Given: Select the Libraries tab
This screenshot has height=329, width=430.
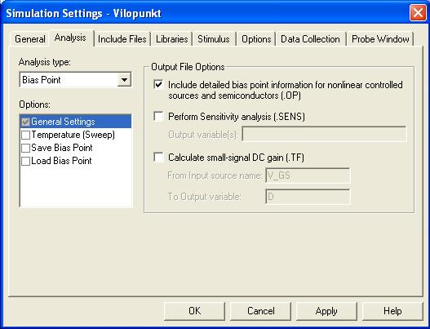Looking at the screenshot, I should tap(171, 39).
